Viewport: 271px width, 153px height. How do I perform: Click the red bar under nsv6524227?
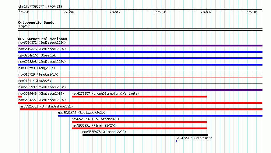(x=140, y=103)
